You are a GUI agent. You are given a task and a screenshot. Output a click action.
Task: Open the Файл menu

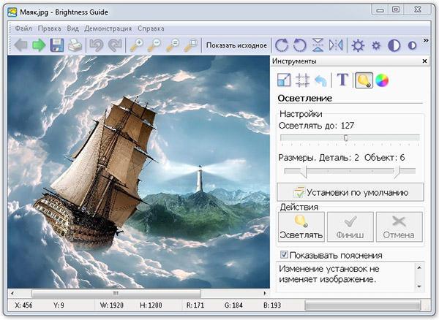pyautogui.click(x=23, y=28)
